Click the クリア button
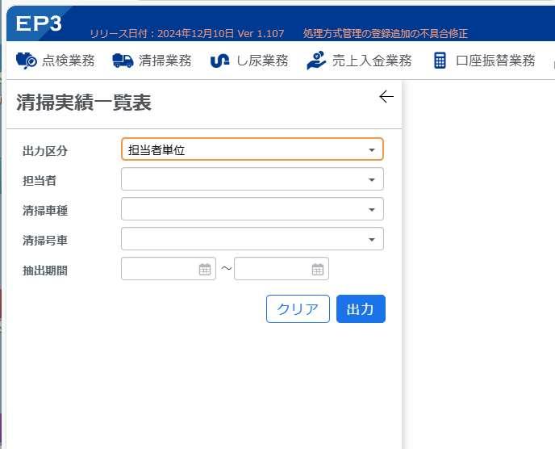Image resolution: width=555 pixels, height=449 pixels. 298,309
